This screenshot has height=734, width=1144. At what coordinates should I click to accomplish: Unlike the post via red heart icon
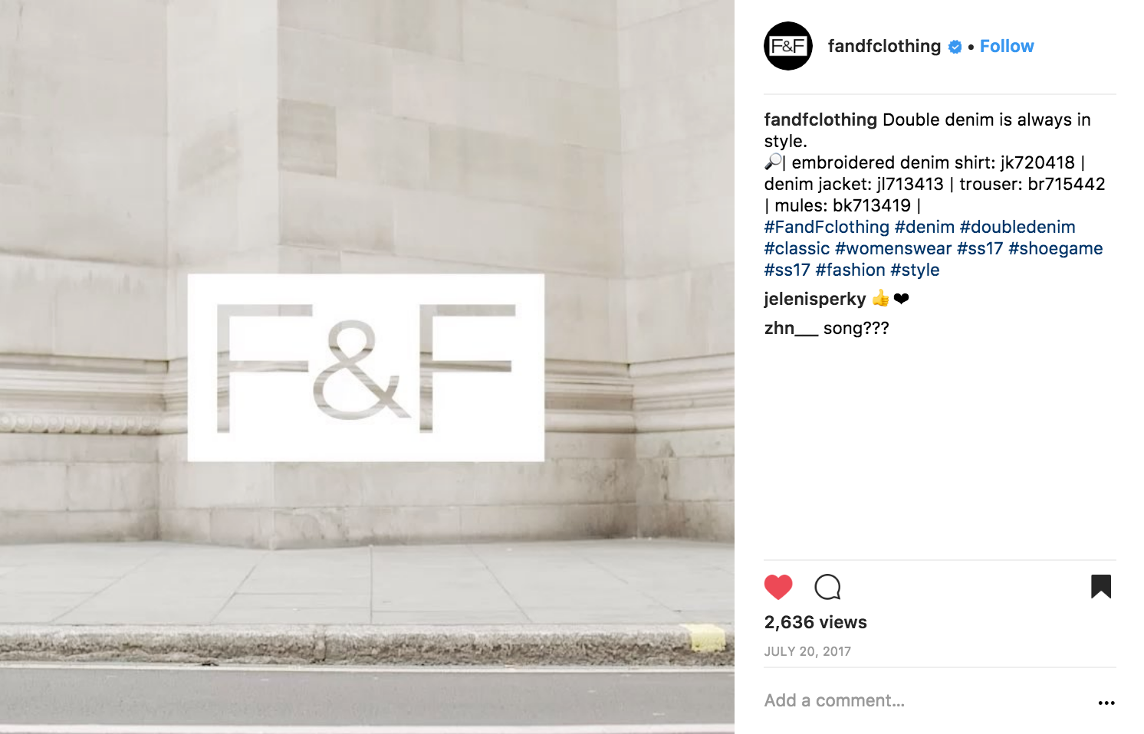pyautogui.click(x=778, y=587)
